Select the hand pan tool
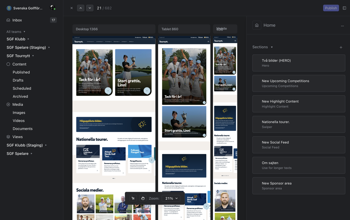This screenshot has height=220, width=350. (143, 198)
